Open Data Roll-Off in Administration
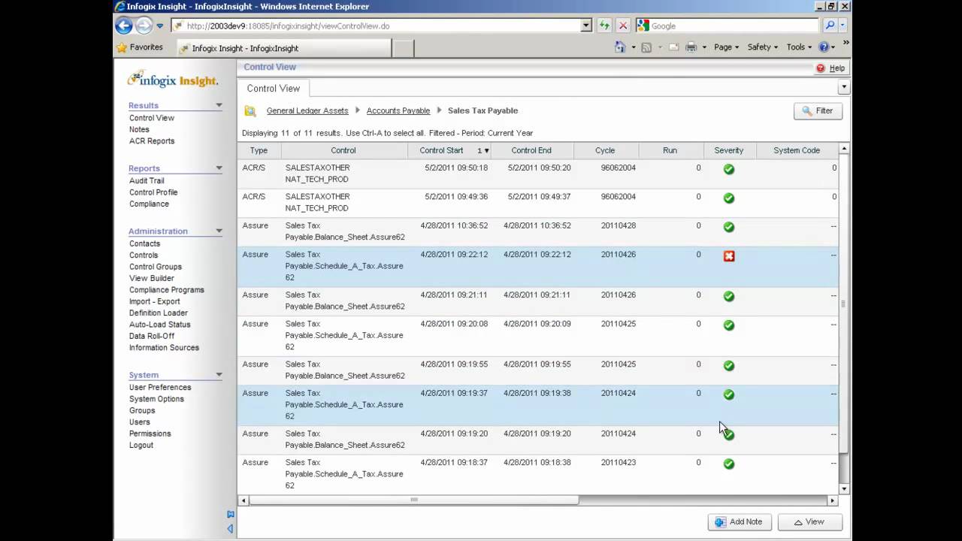962x541 pixels. 152,336
